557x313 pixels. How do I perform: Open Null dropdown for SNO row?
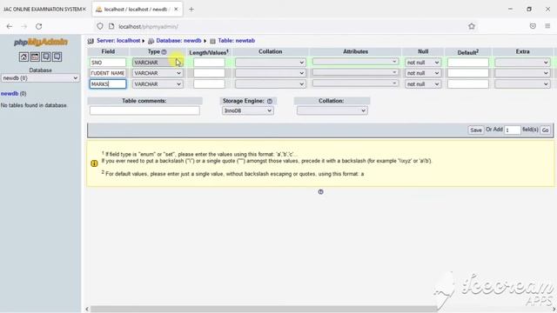click(423, 63)
